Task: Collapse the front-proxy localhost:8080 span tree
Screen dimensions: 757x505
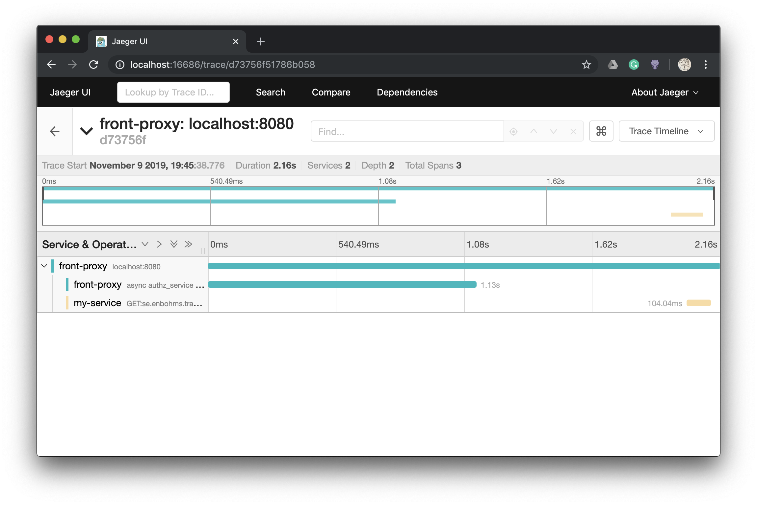Action: 44,266
